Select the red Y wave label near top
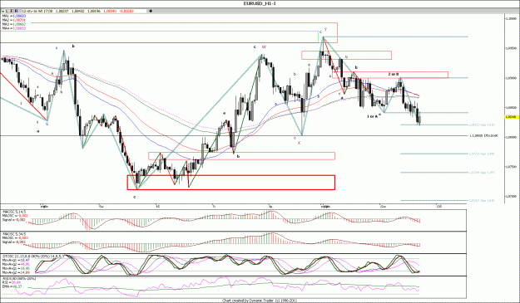Screen dimensions: 520x303 point(325,29)
